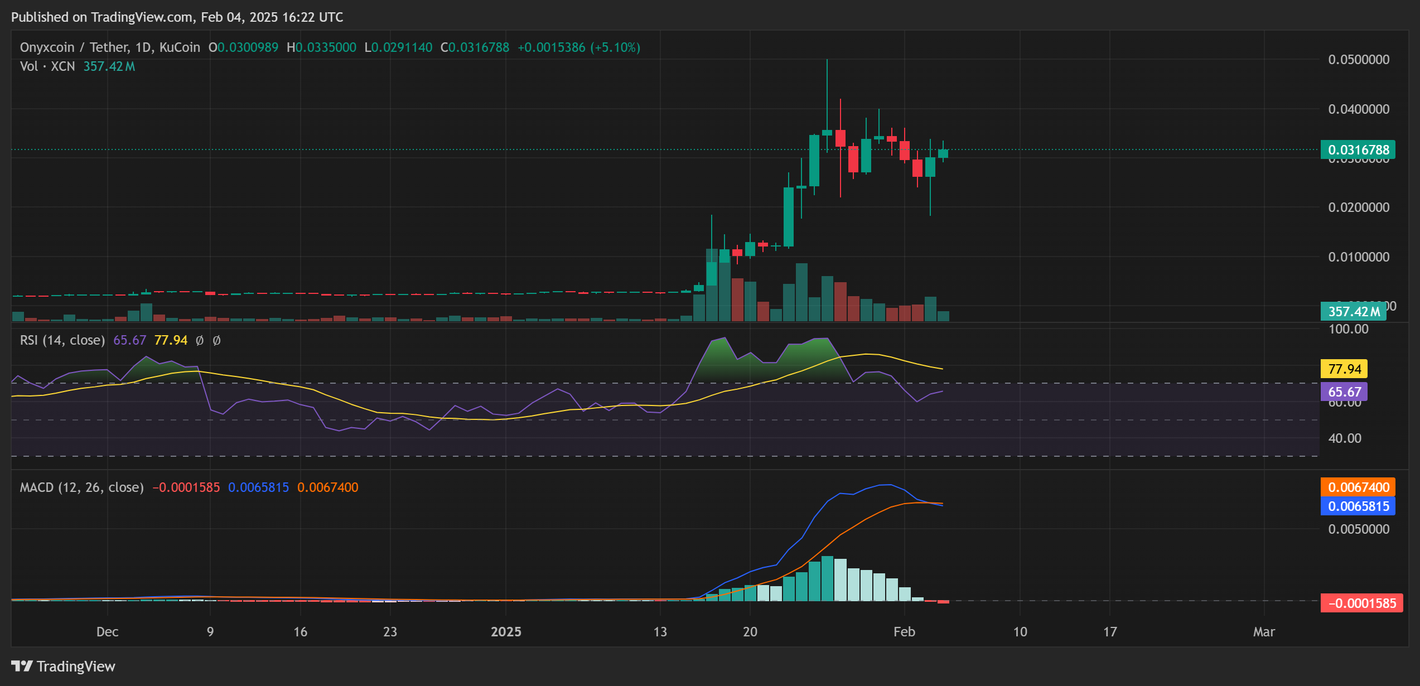Click the 17 date label on time axis

click(1110, 632)
